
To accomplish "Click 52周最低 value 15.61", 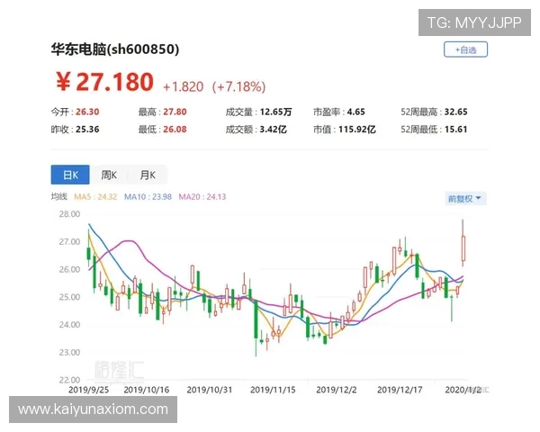I will (x=455, y=130).
